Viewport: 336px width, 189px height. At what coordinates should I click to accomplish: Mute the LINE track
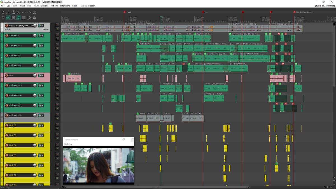point(57,74)
